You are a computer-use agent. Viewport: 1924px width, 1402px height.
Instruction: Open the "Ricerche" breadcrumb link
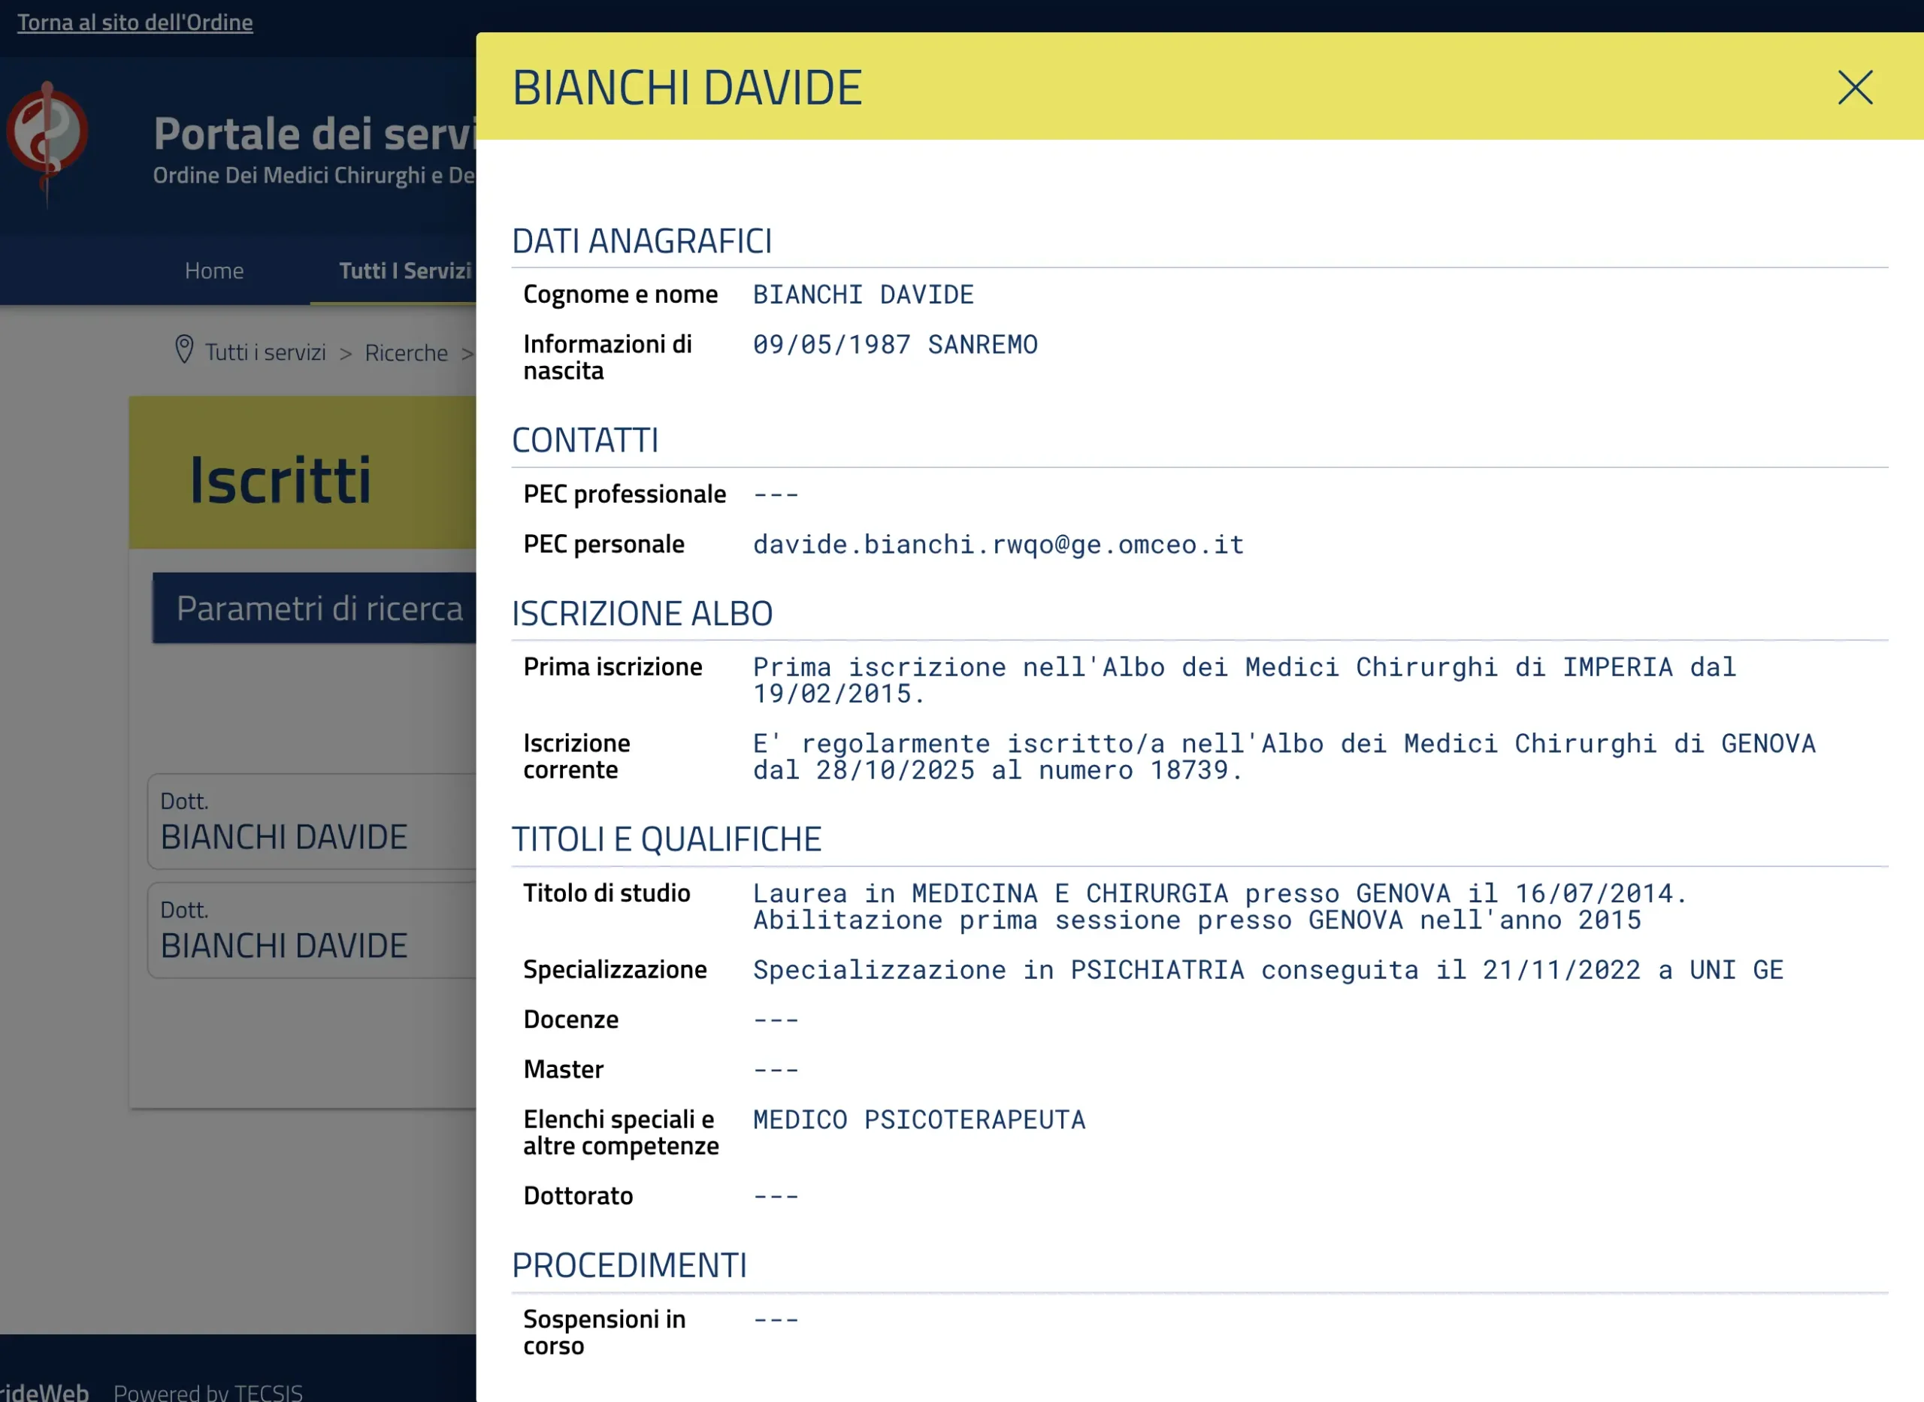pyautogui.click(x=407, y=352)
